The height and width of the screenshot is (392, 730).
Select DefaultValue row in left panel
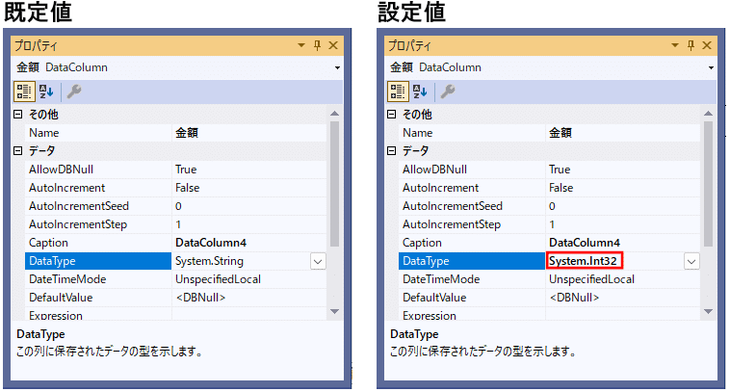pyautogui.click(x=175, y=298)
